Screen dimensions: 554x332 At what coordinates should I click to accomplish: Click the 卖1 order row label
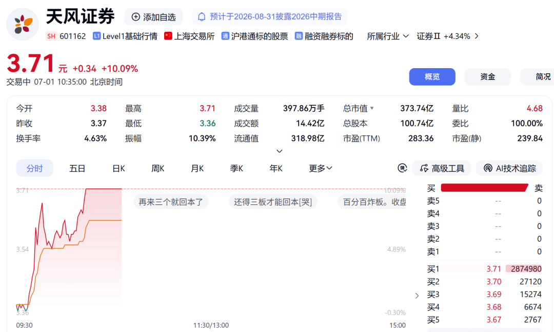pyautogui.click(x=433, y=252)
